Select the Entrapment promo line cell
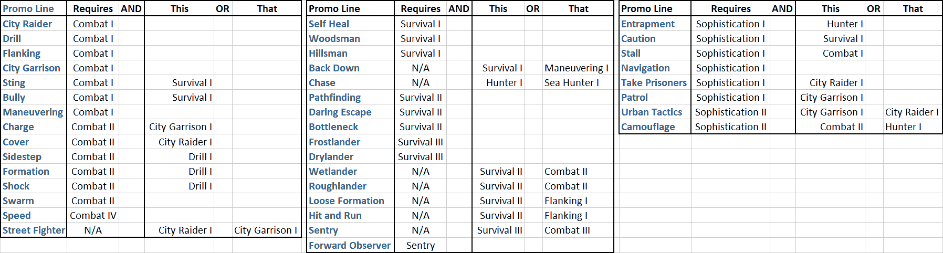This screenshot has height=253, width=943. pyautogui.click(x=648, y=24)
